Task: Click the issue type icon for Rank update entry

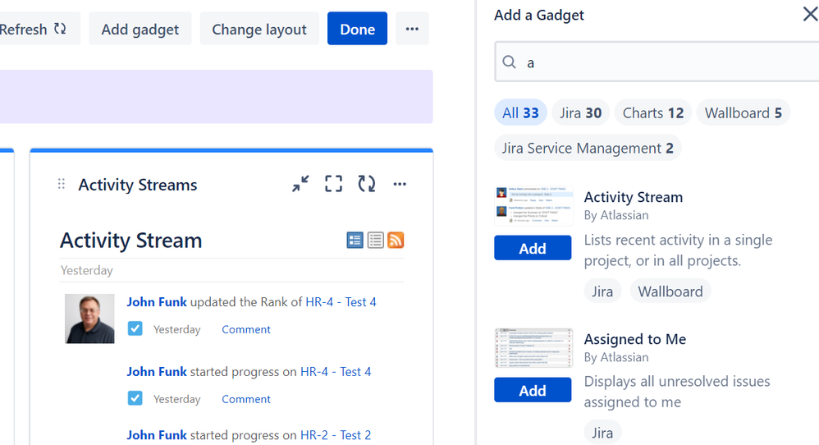Action: click(135, 328)
